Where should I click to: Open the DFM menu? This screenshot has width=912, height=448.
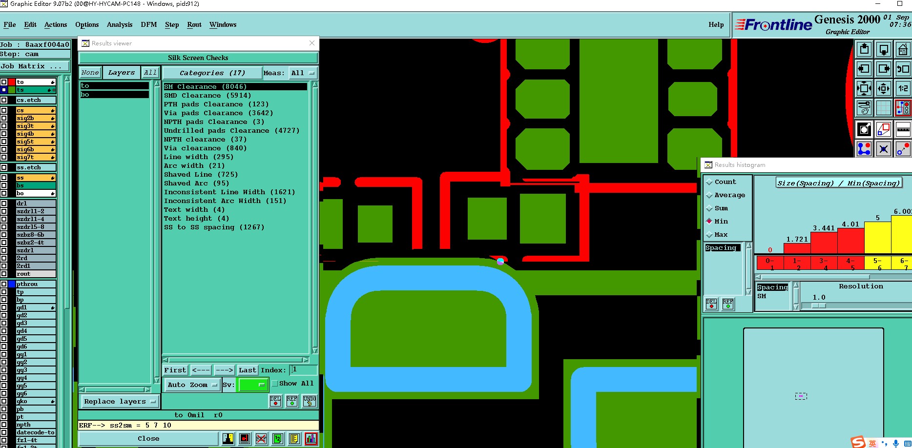pos(149,24)
